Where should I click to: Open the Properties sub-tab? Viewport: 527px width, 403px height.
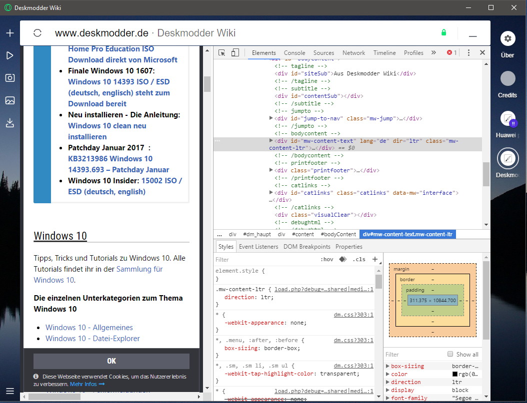349,247
